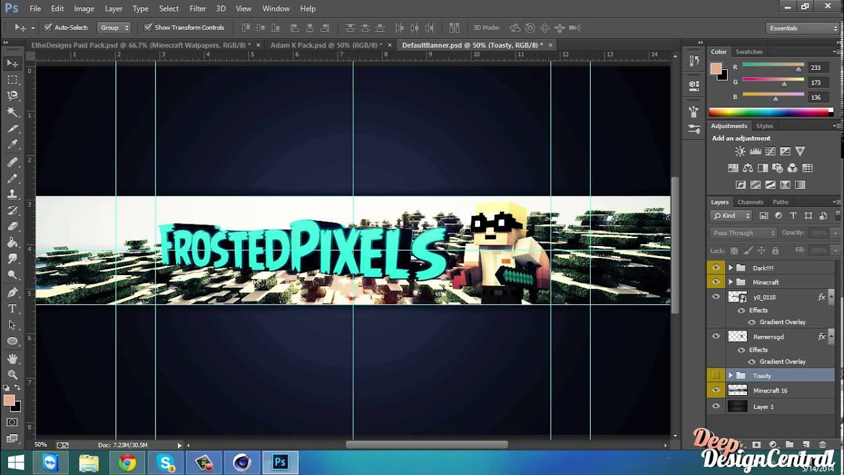Viewport: 844px width, 475px height.
Task: Expand the Dark!!!! layer group
Action: pos(731,268)
